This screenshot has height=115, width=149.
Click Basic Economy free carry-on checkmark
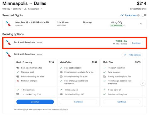pyautogui.click(x=18, y=90)
